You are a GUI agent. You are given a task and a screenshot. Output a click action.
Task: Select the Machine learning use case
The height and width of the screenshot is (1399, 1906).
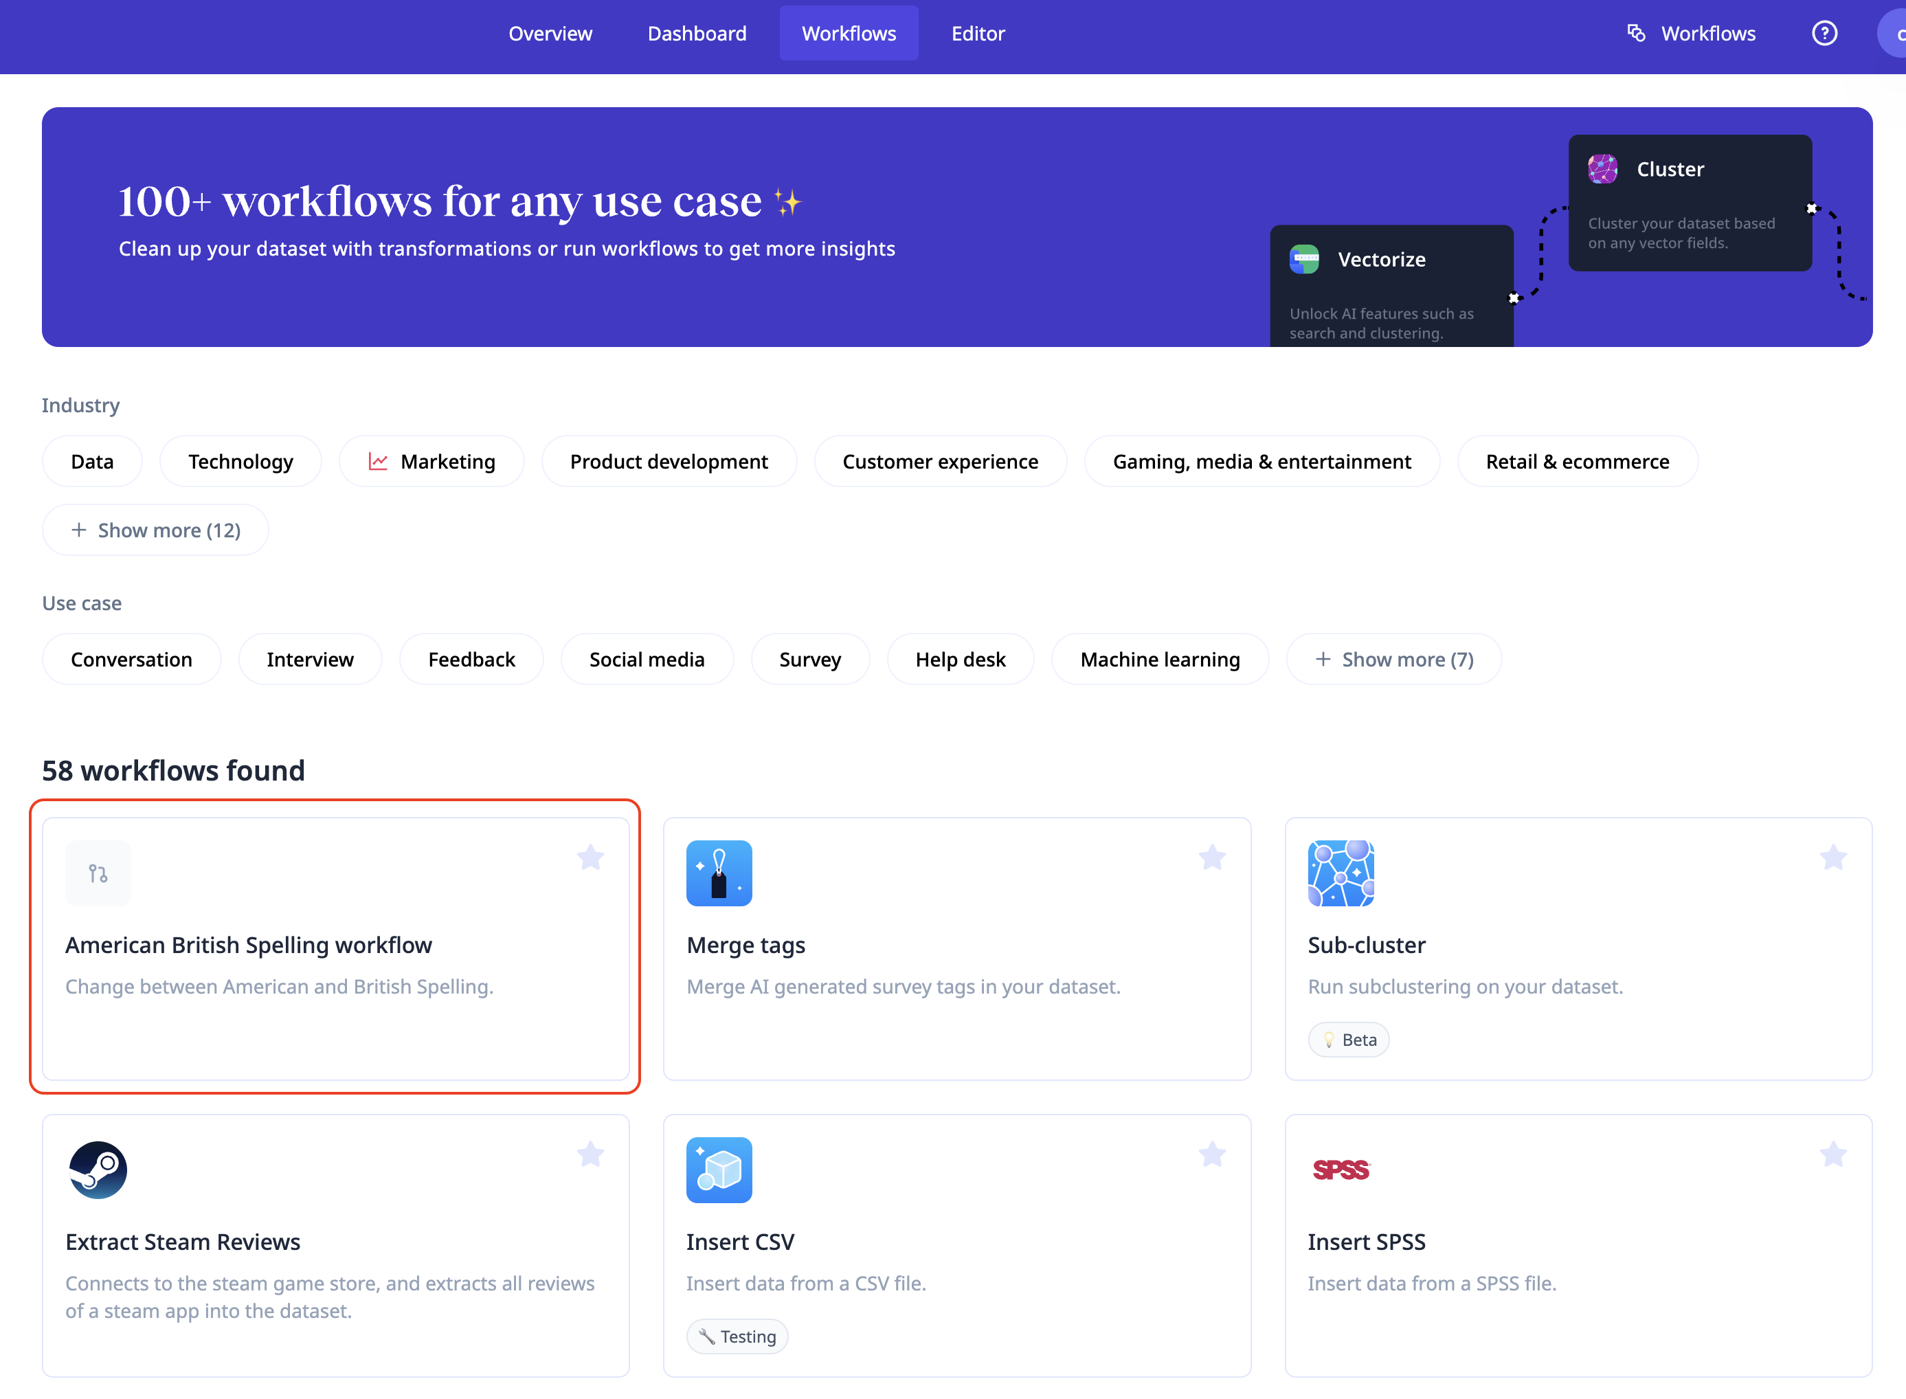pyautogui.click(x=1160, y=659)
